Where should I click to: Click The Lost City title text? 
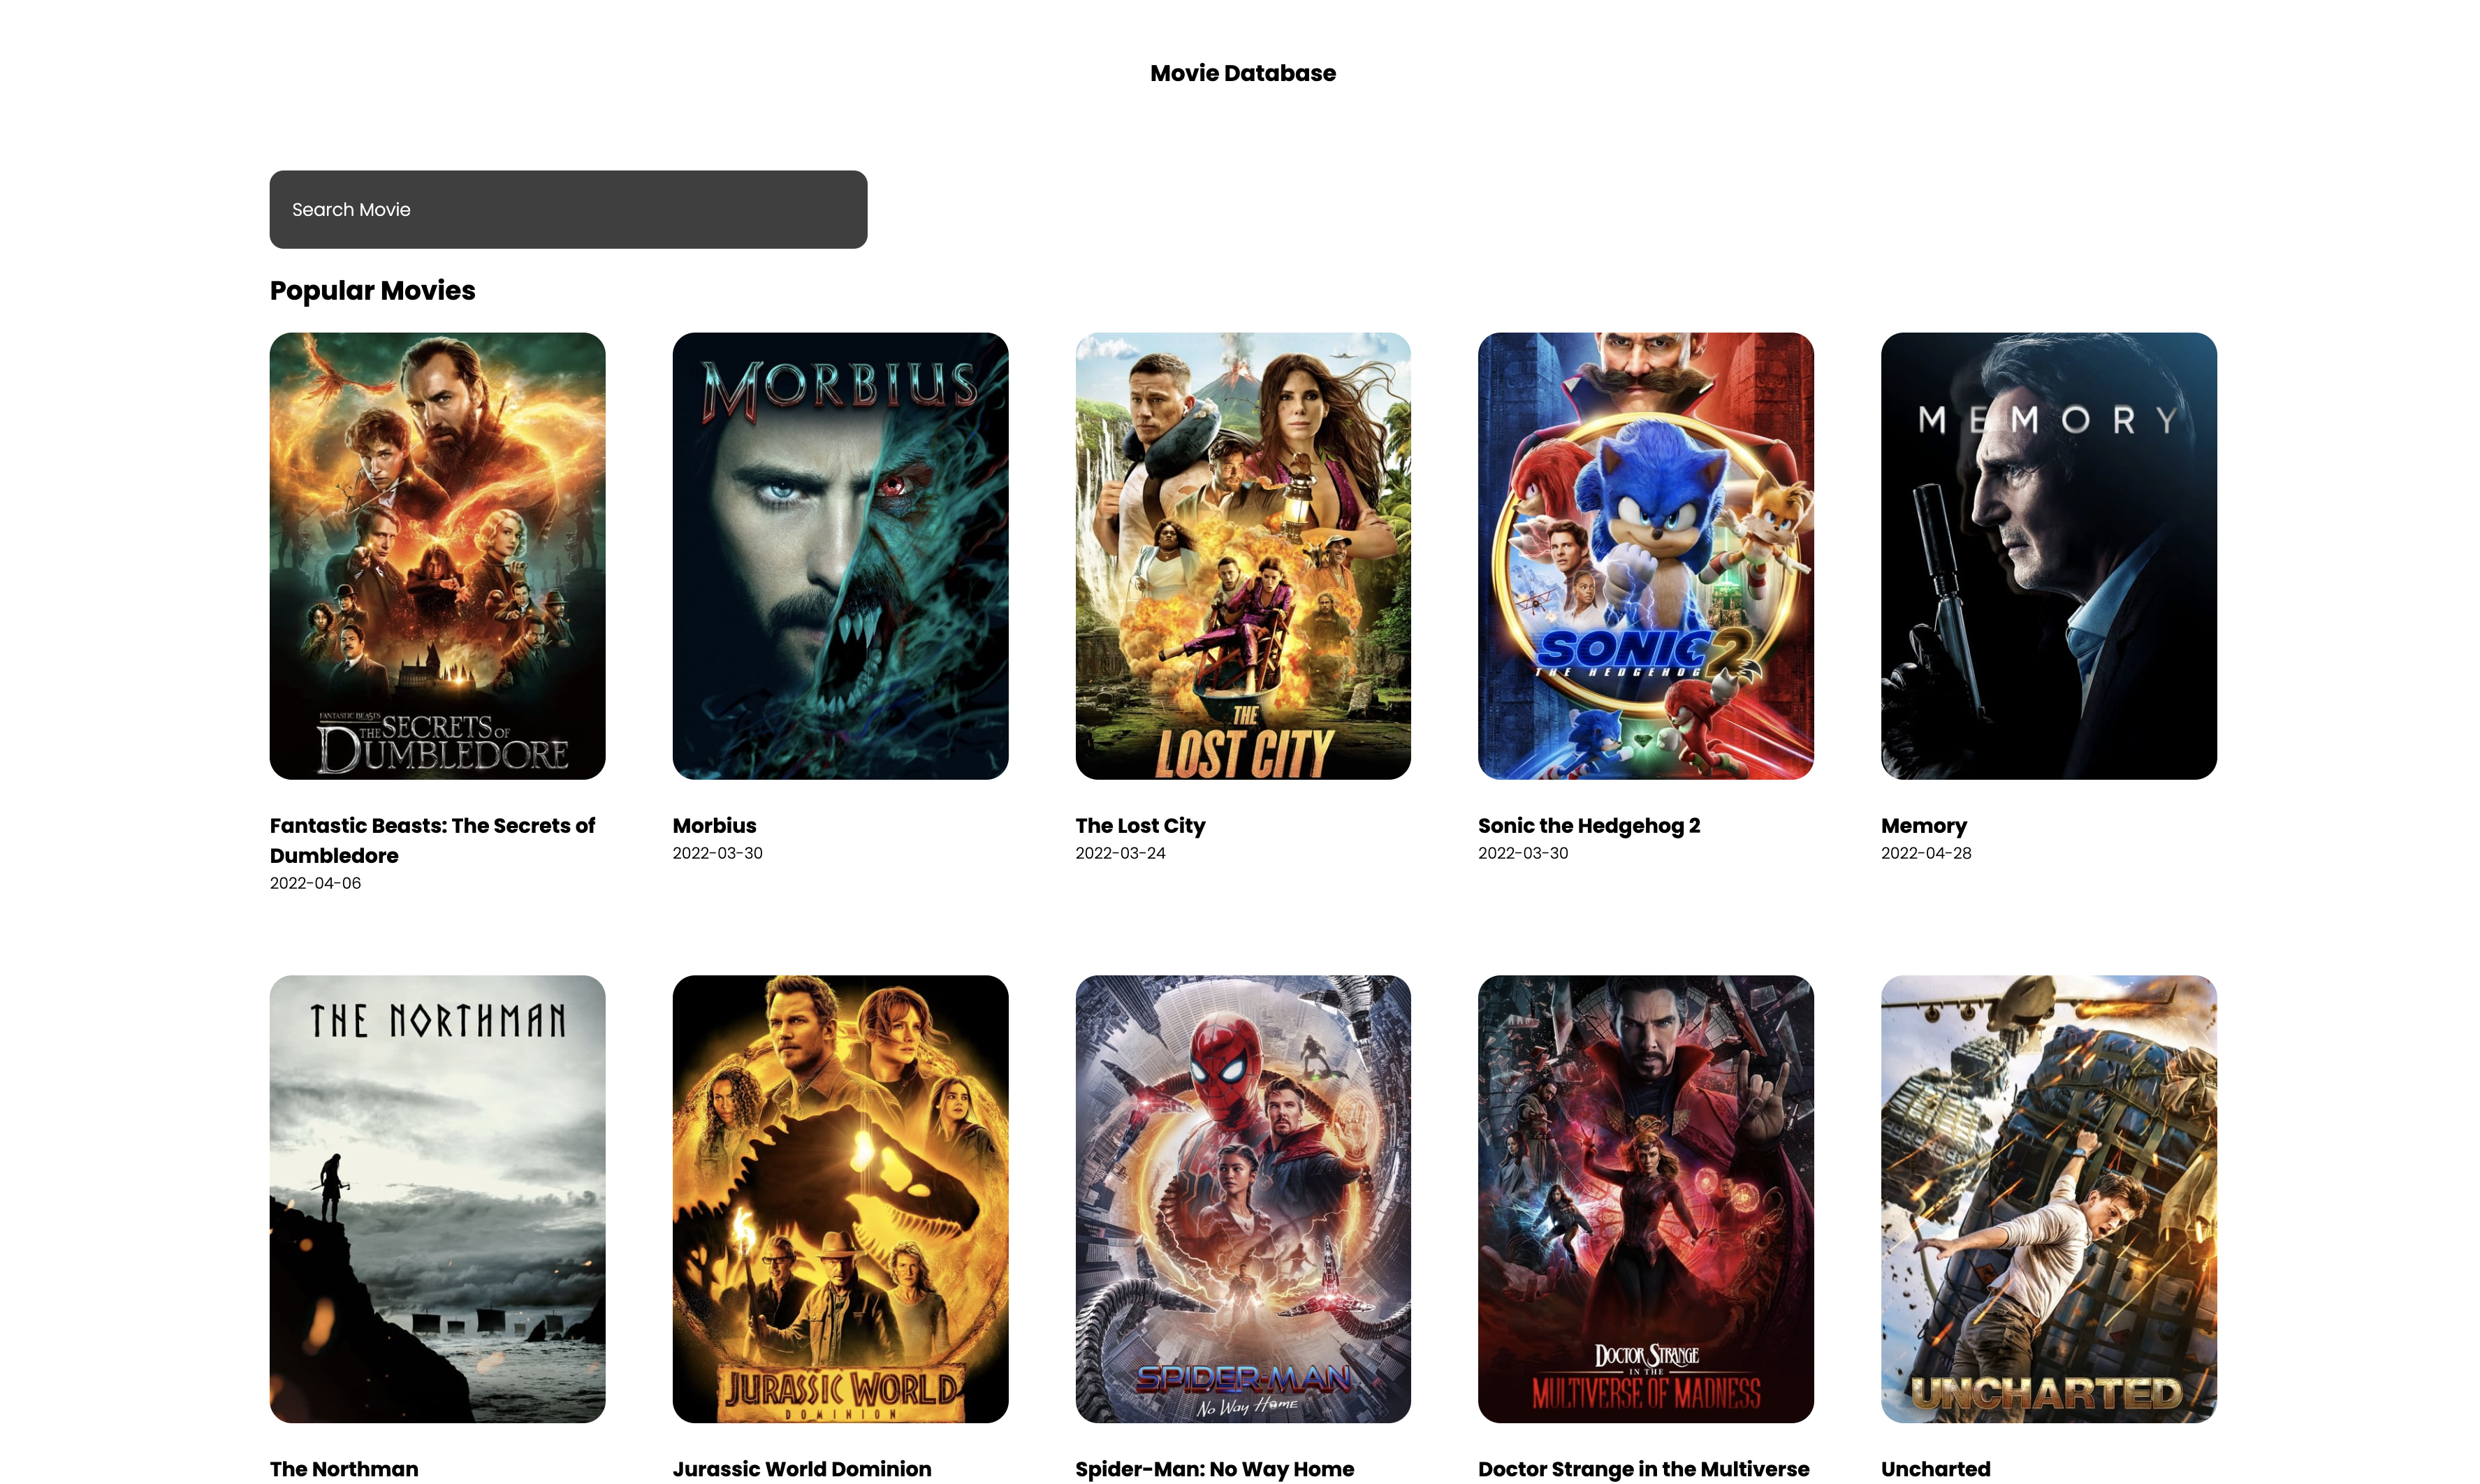pyautogui.click(x=1139, y=826)
